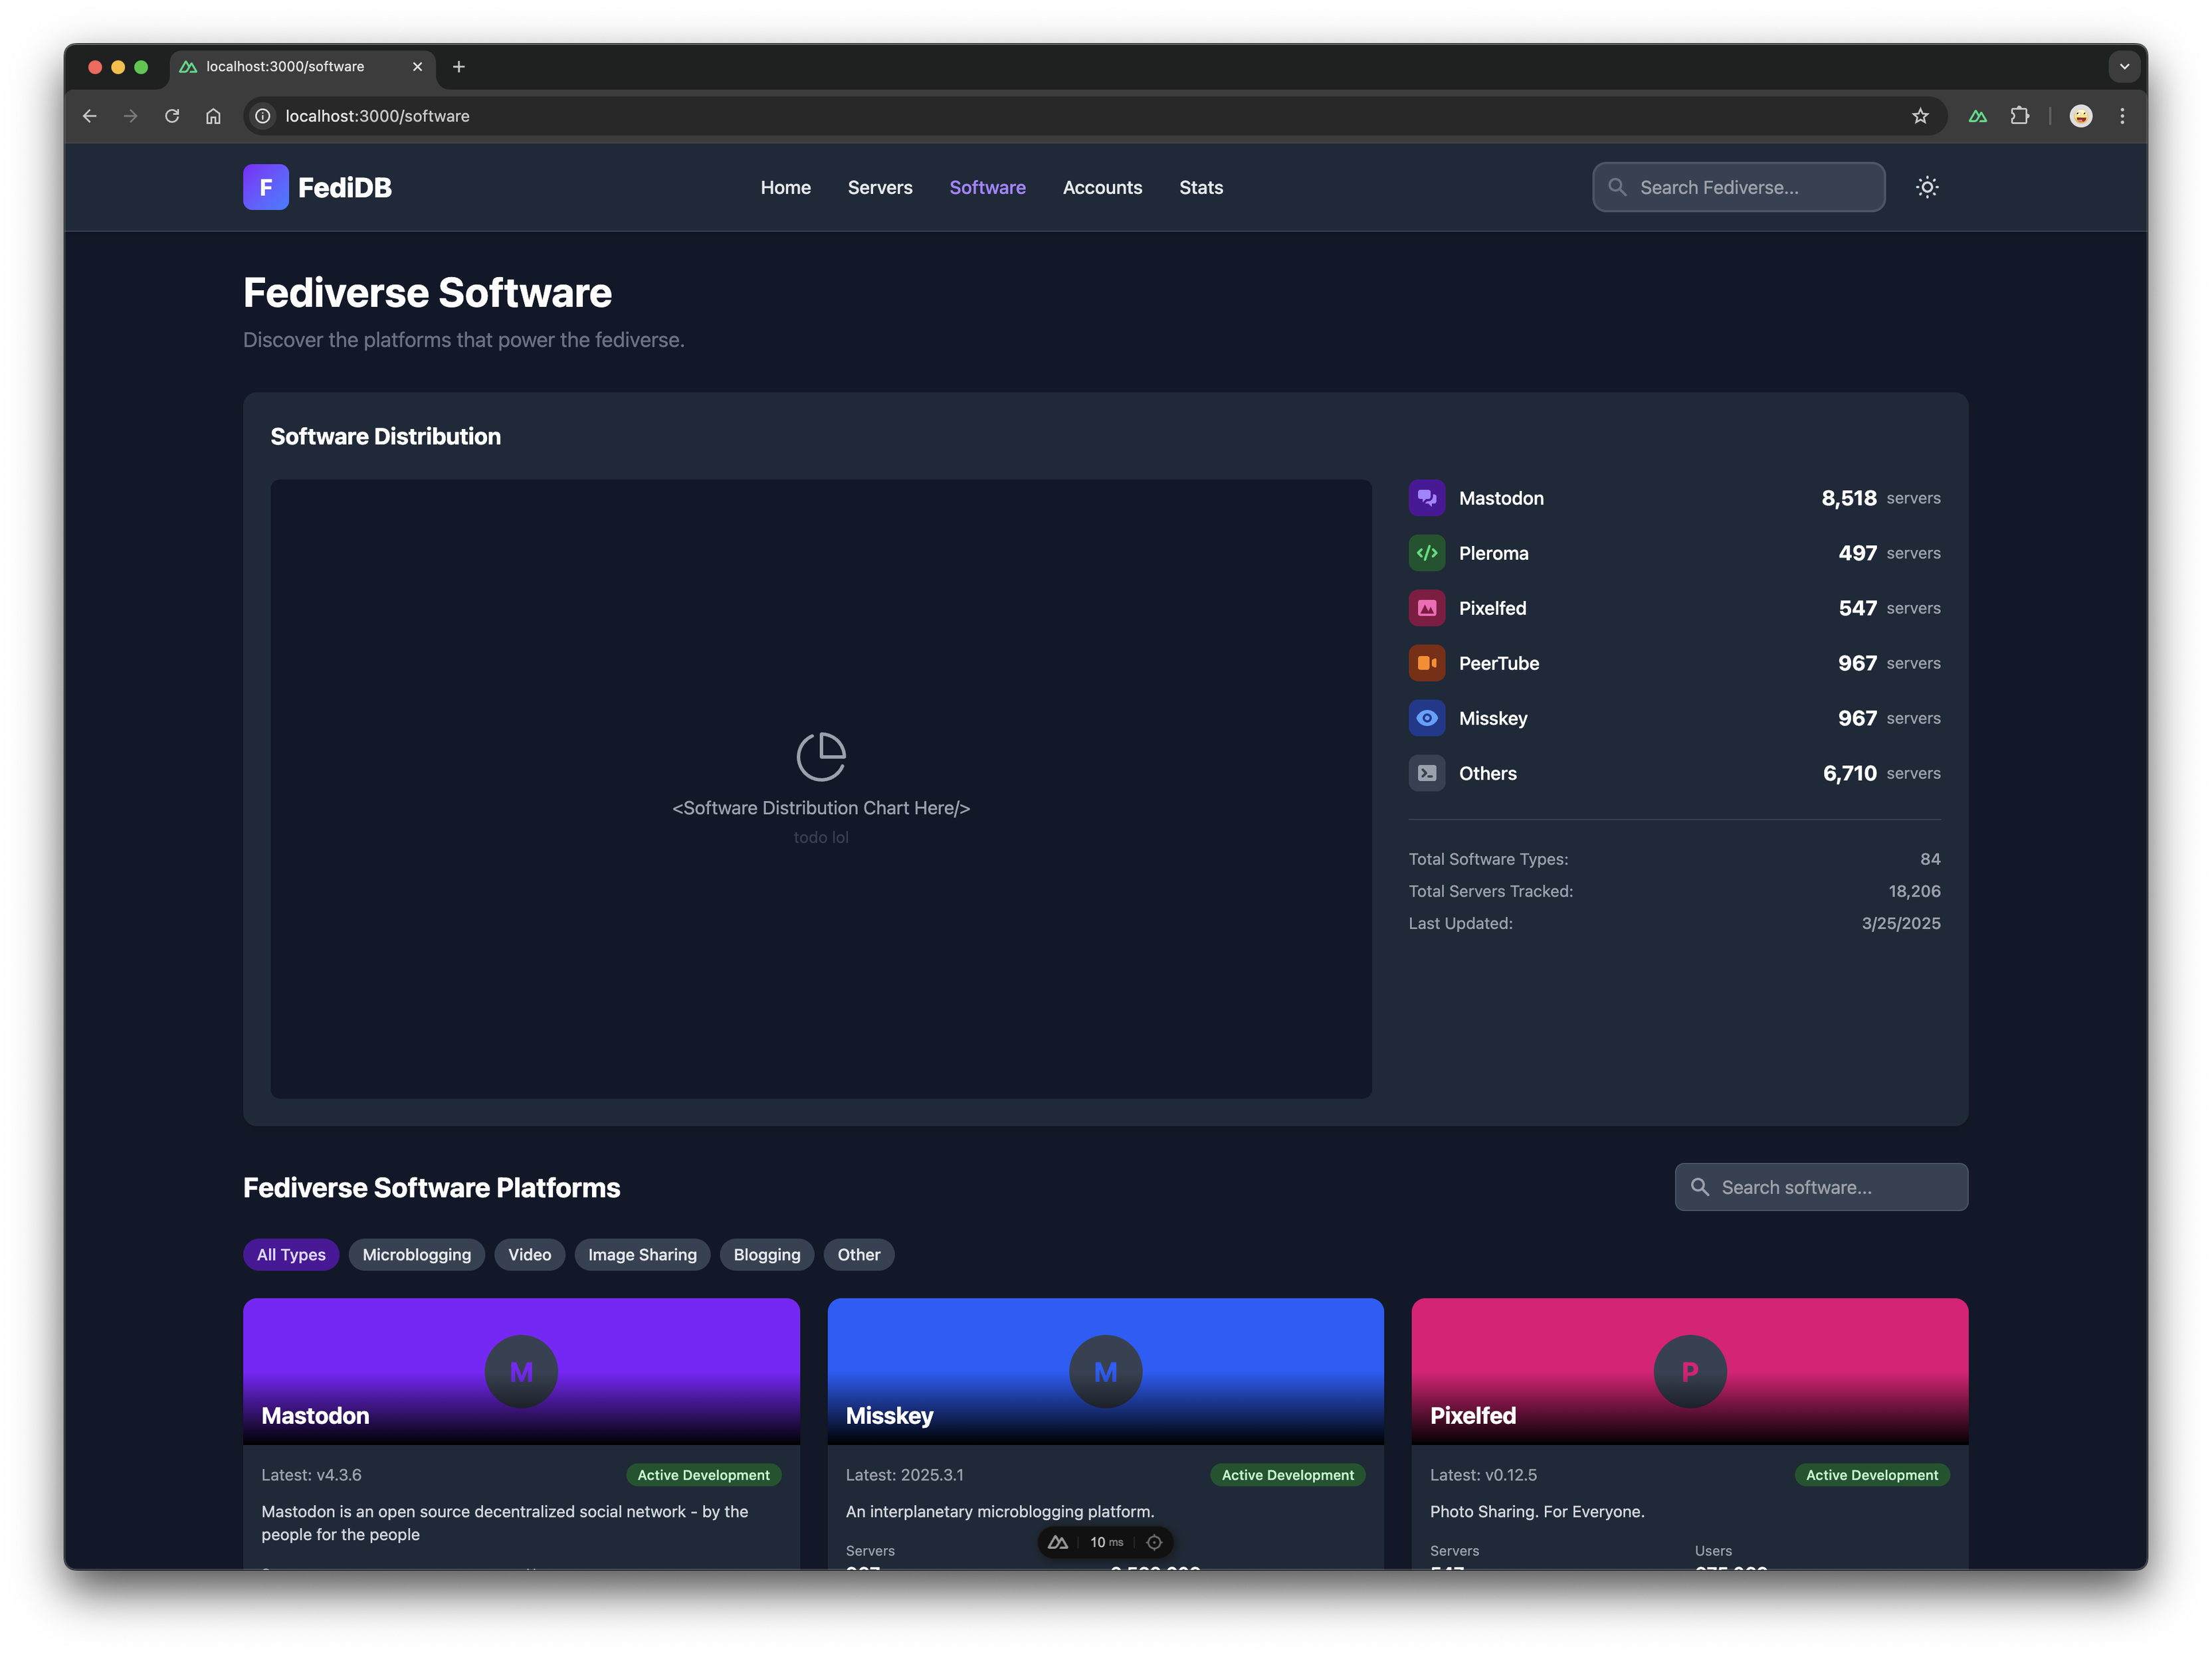
Task: Open the Chrome three-dot menu
Action: pyautogui.click(x=2122, y=116)
